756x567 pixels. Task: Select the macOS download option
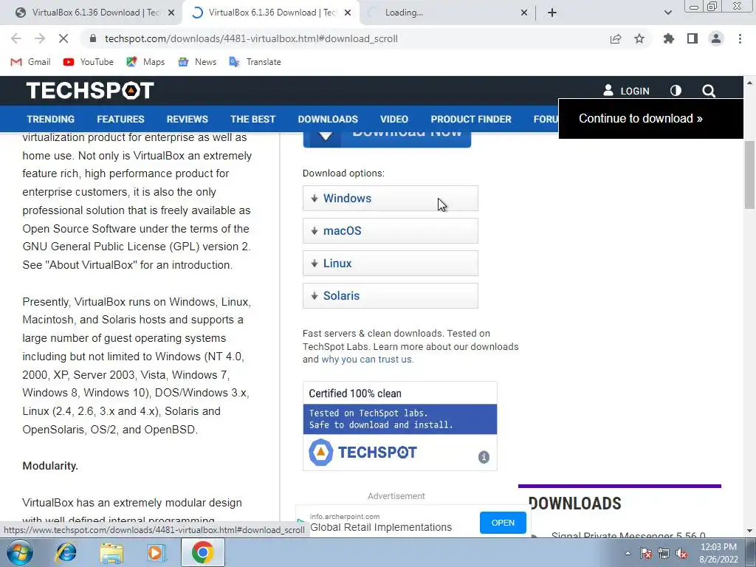(x=391, y=231)
